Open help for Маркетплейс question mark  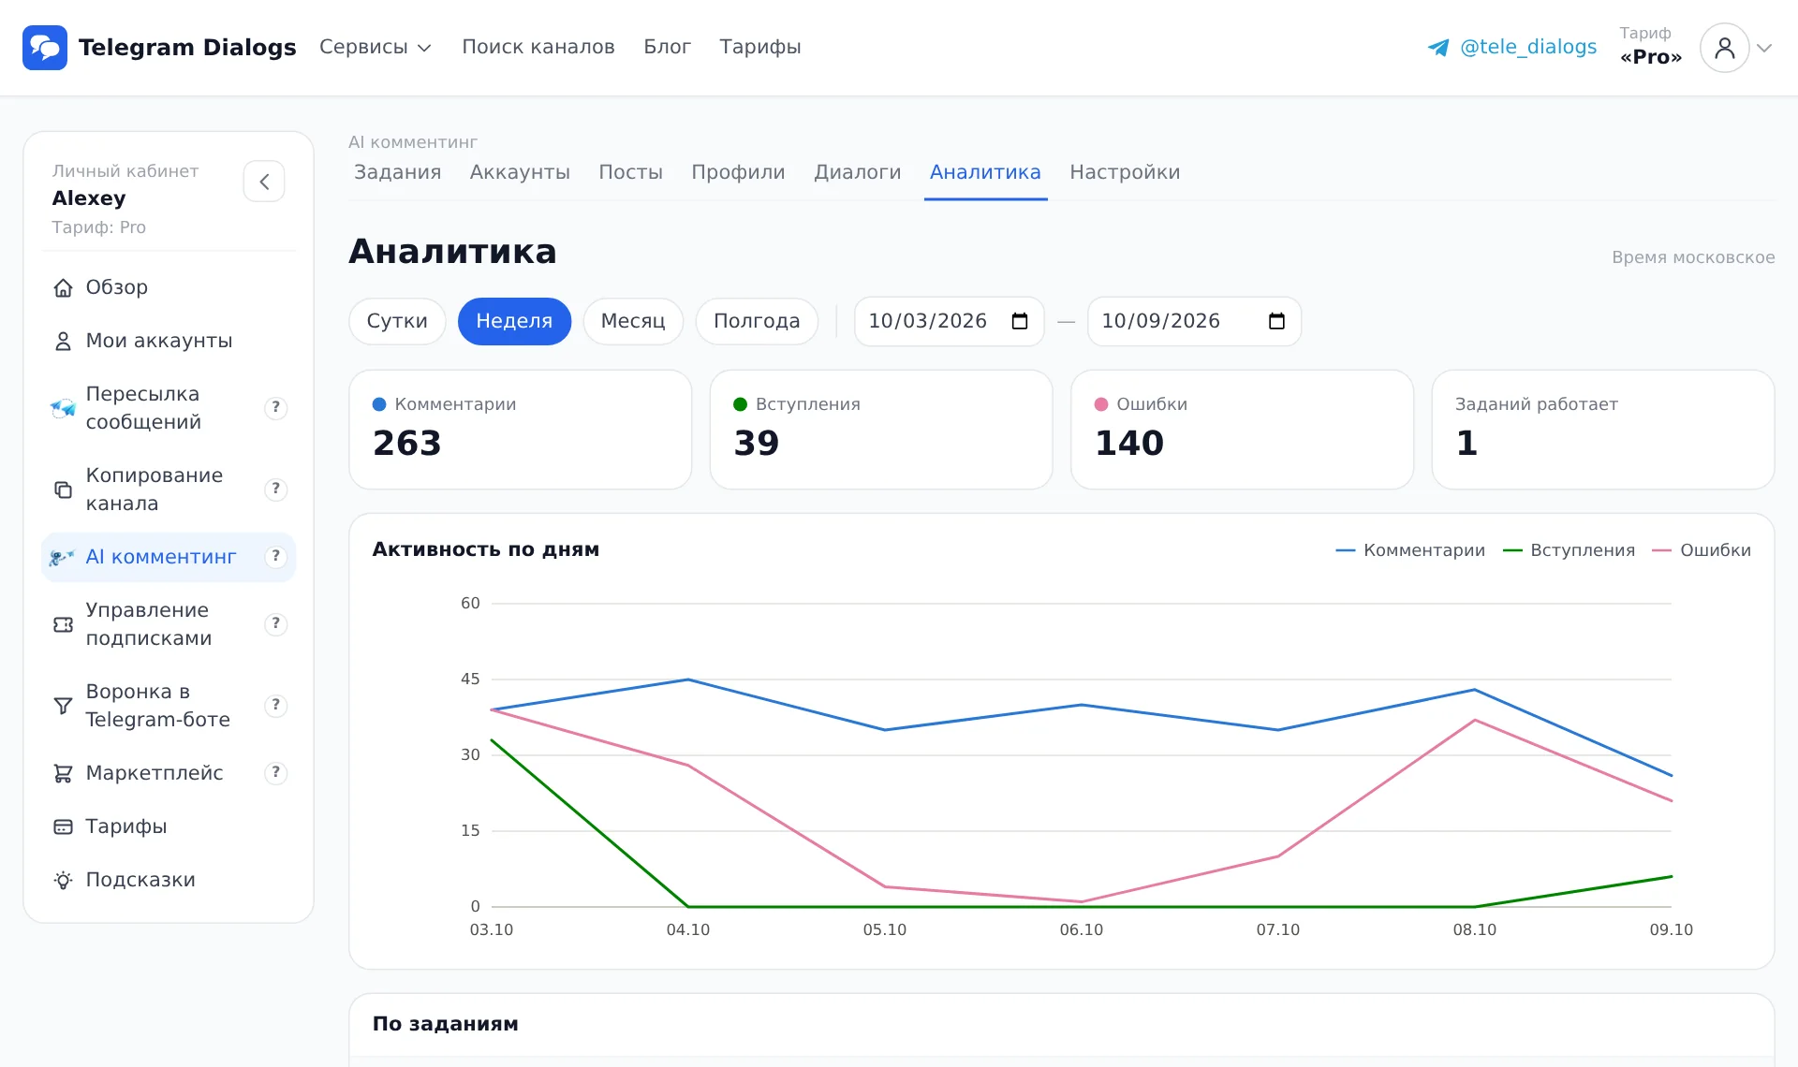pyautogui.click(x=275, y=773)
